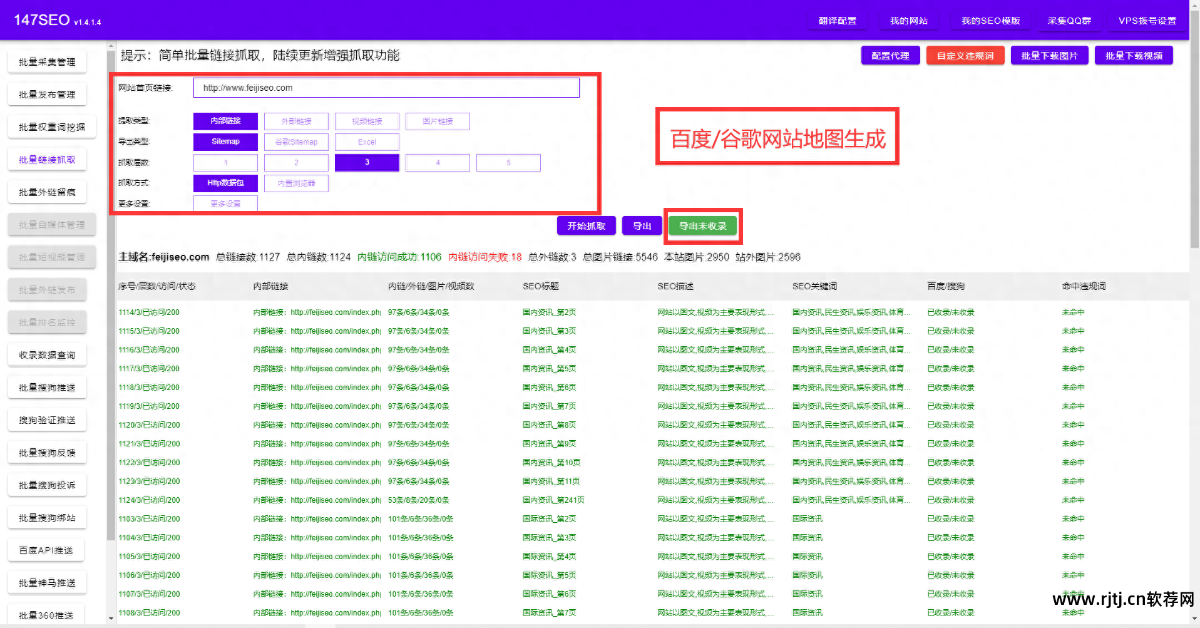The width and height of the screenshot is (1200, 628).
Task: Open 搜狗验证推送 panel
Action: [47, 420]
